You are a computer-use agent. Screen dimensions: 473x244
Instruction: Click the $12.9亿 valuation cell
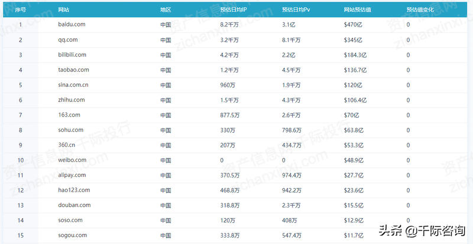(x=354, y=220)
